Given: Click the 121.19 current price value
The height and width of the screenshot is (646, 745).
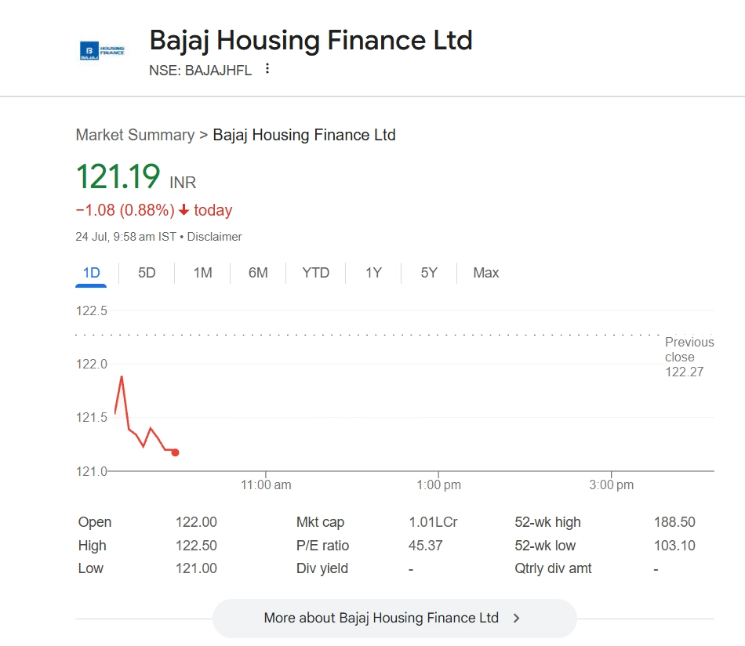Looking at the screenshot, I should pos(118,176).
